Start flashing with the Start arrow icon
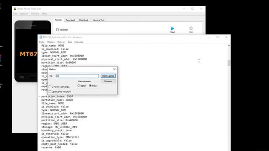 tap(172, 29)
